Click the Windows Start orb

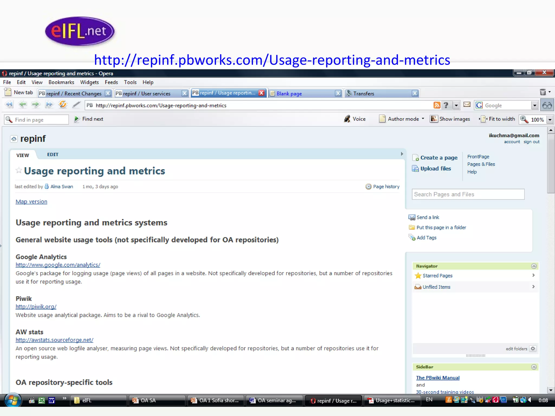12,401
